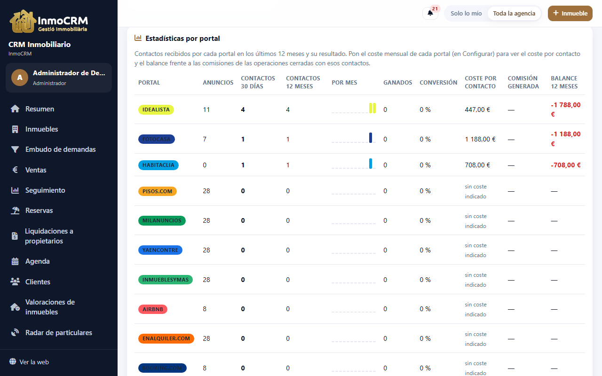Open Liquidaciones a propietarios section
602x376 pixels.
pos(59,236)
